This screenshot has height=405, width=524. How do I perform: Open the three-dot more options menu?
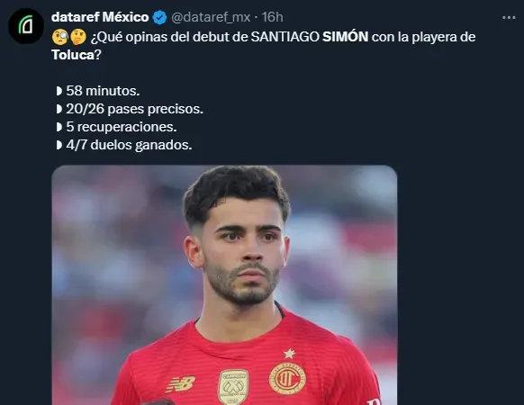coord(509,17)
